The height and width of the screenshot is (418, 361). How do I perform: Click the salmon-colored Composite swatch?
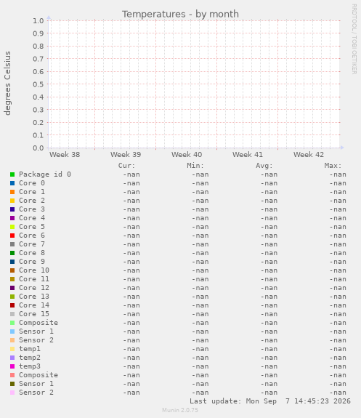12,375
